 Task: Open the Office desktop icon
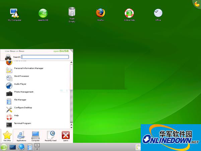[x=158, y=13]
